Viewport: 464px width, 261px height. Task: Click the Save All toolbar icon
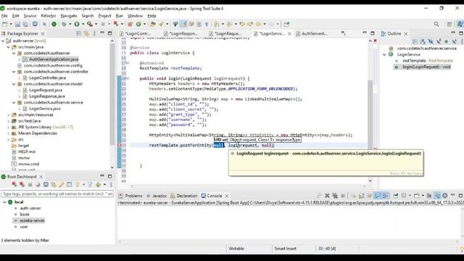pyautogui.click(x=26, y=24)
